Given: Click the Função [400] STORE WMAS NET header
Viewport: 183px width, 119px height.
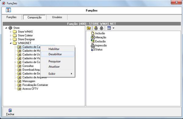Looking at the screenshot, I should (91, 24).
